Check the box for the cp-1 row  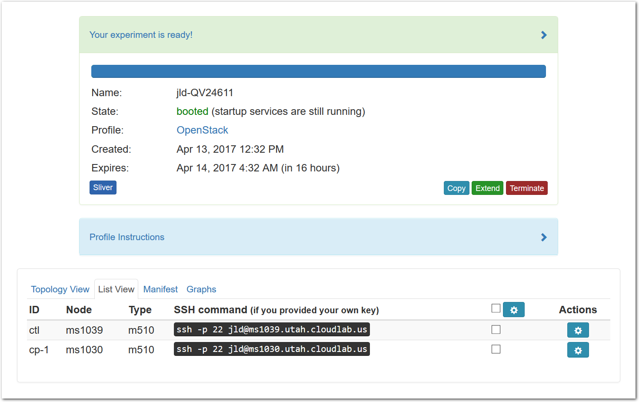[x=496, y=349]
